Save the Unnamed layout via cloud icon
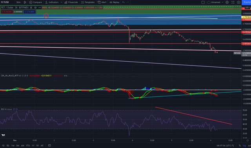Image resolution: width=251 pixels, height=148 pixels. click(x=209, y=2)
